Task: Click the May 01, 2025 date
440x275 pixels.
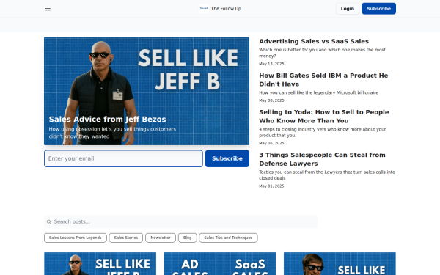Action: coord(271,186)
